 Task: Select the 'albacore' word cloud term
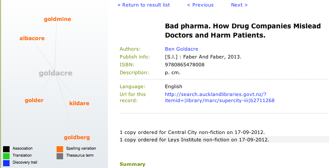point(32,38)
